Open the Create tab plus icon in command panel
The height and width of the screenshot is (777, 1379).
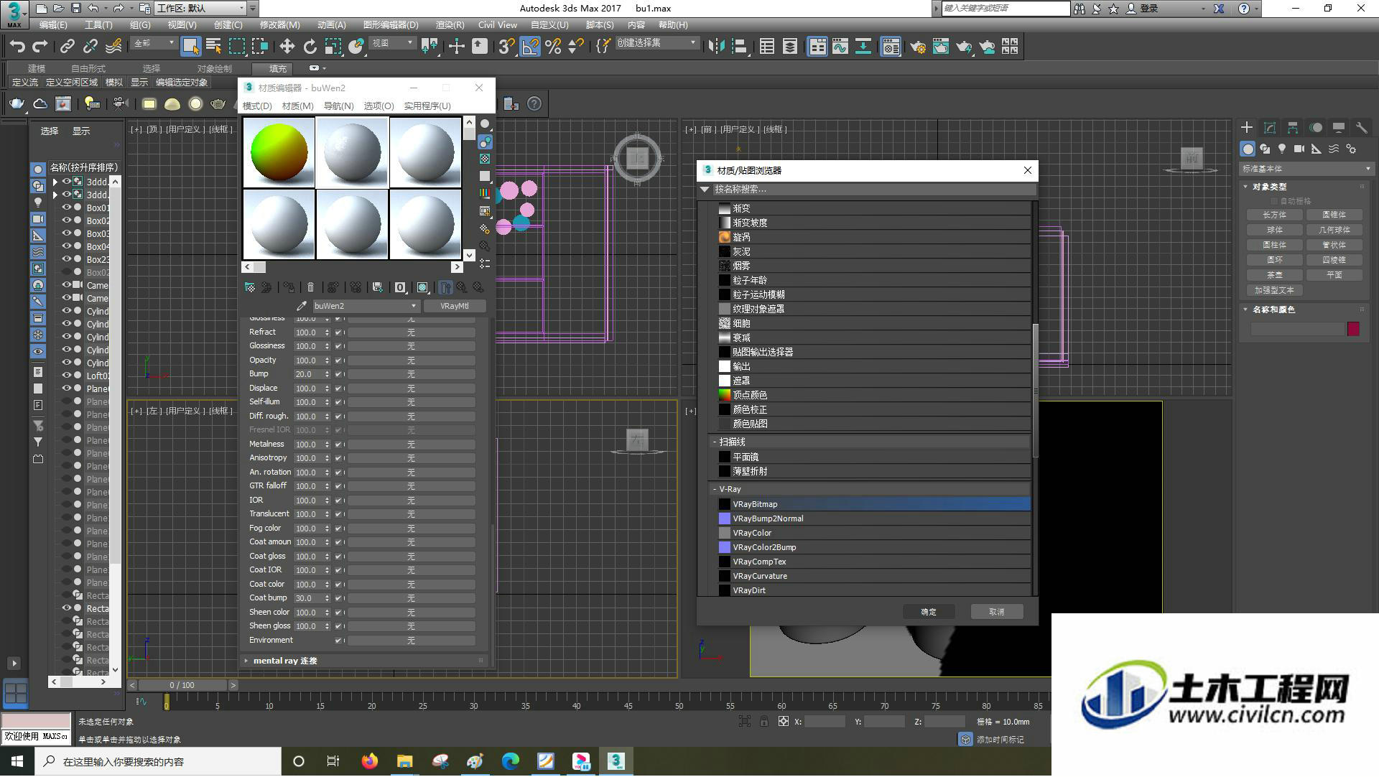[1247, 128]
